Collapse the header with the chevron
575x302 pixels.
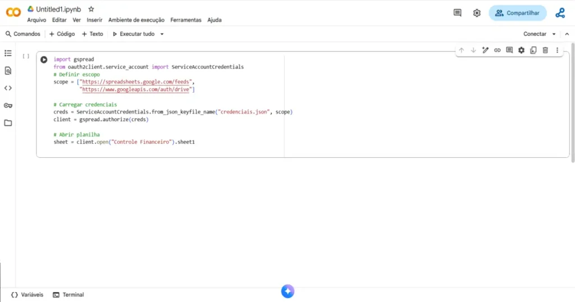tap(567, 34)
